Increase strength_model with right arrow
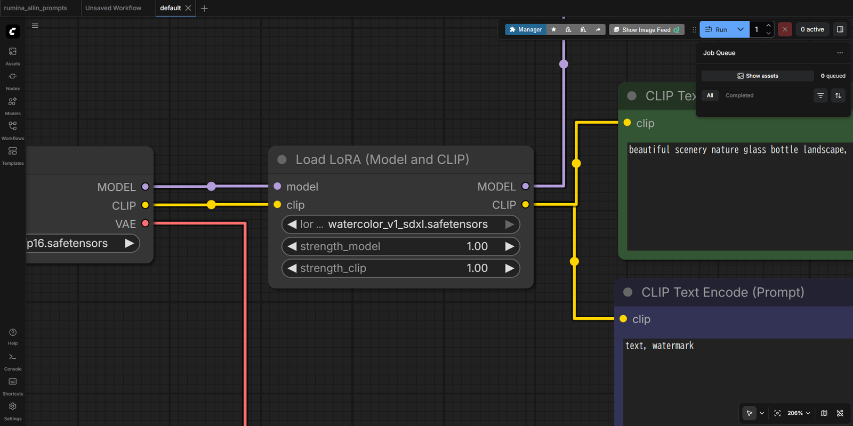 [x=510, y=246]
